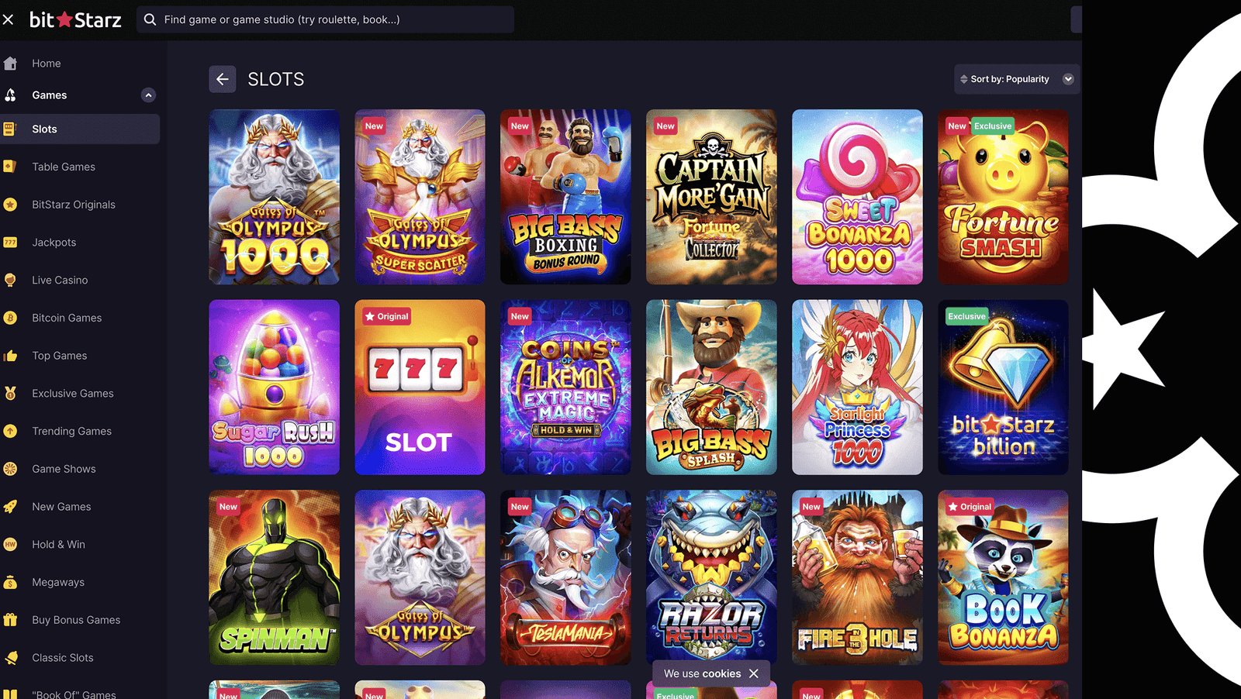The image size is (1241, 699).
Task: Go back using the arrow beside SLOTS
Action: coord(223,79)
